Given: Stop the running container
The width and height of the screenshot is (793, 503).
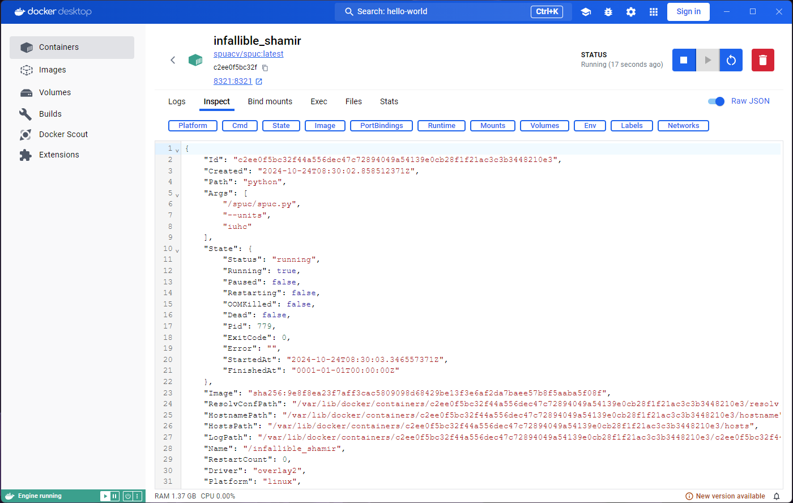Looking at the screenshot, I should tap(684, 60).
